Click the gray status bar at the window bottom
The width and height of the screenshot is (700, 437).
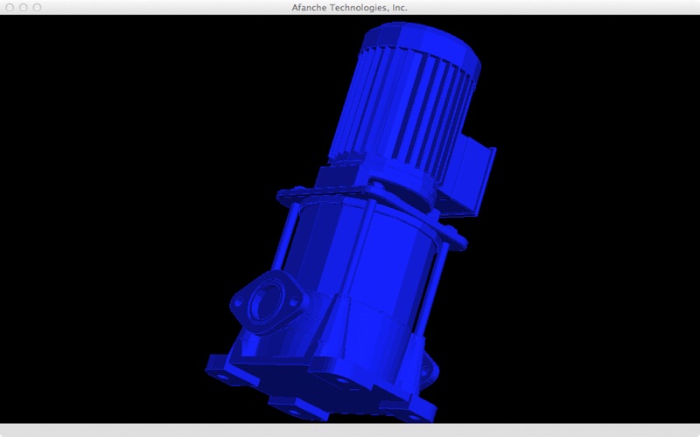(x=350, y=430)
